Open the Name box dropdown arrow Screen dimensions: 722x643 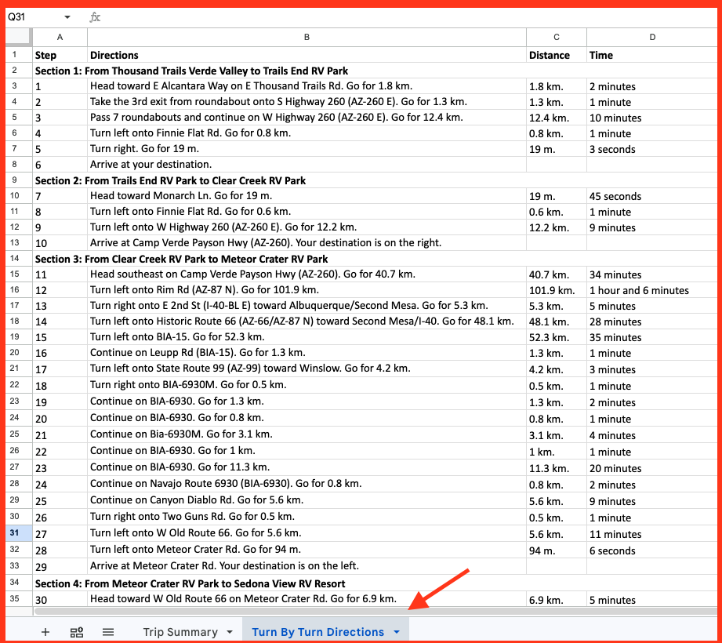tap(67, 17)
